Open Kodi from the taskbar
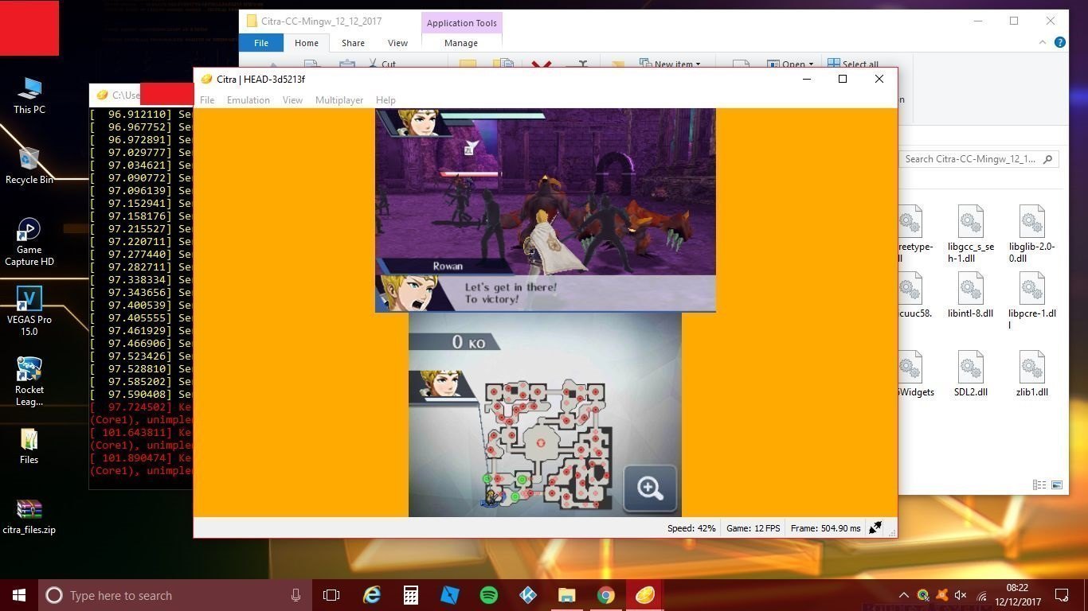This screenshot has height=611, width=1088. point(528,595)
